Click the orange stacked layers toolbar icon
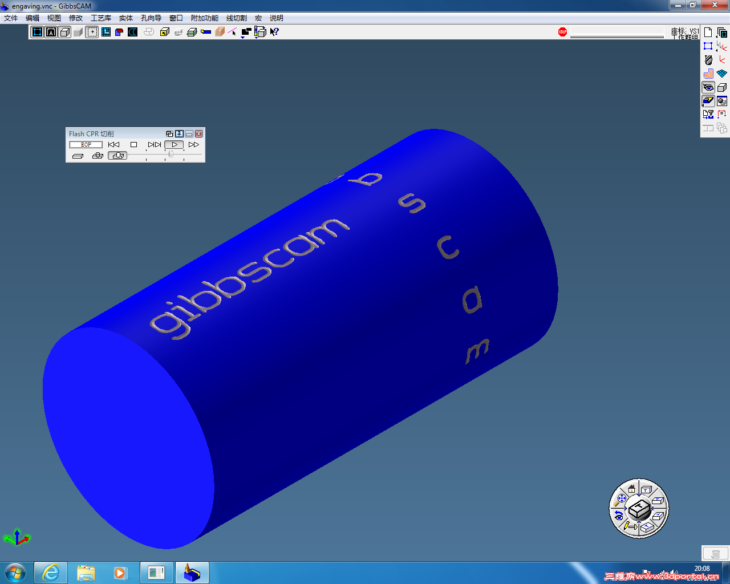Image resolution: width=730 pixels, height=584 pixels. pyautogui.click(x=220, y=32)
